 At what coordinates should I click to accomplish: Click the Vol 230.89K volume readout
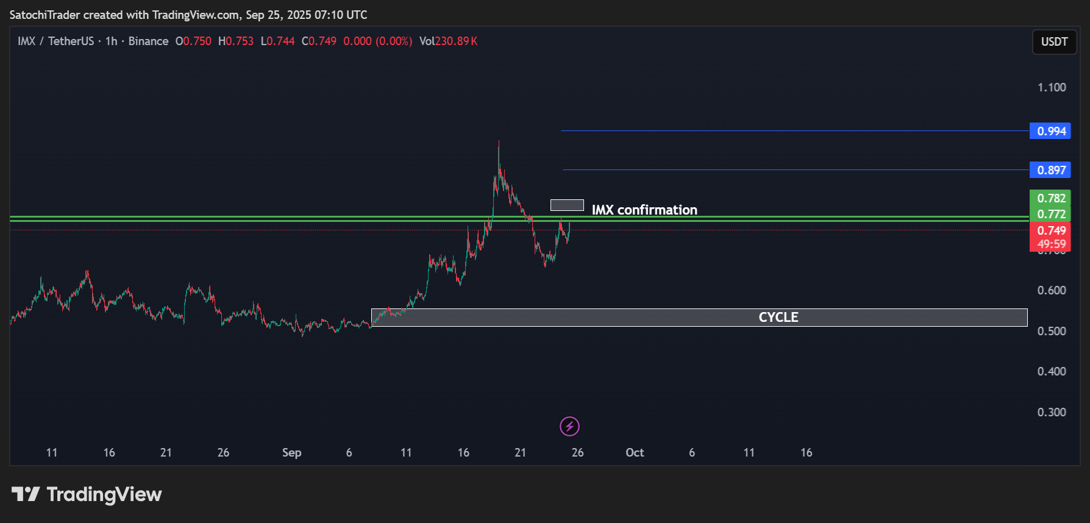(x=448, y=41)
